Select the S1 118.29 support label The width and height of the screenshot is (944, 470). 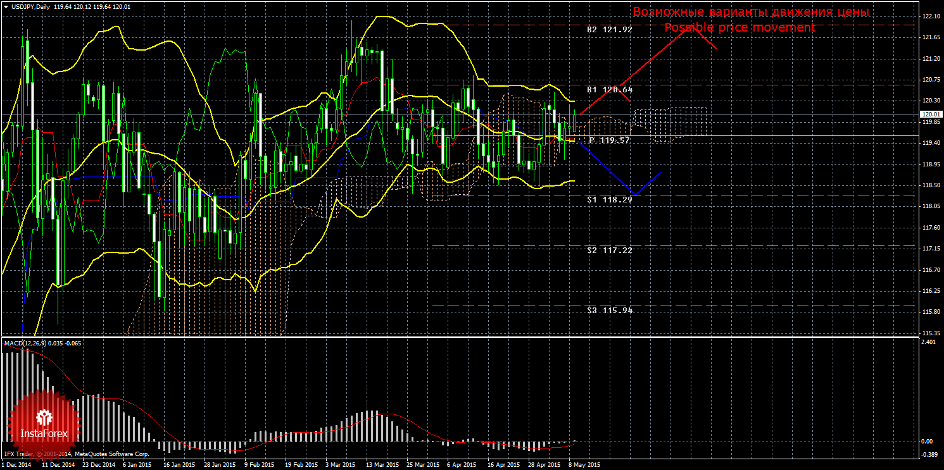click(609, 199)
